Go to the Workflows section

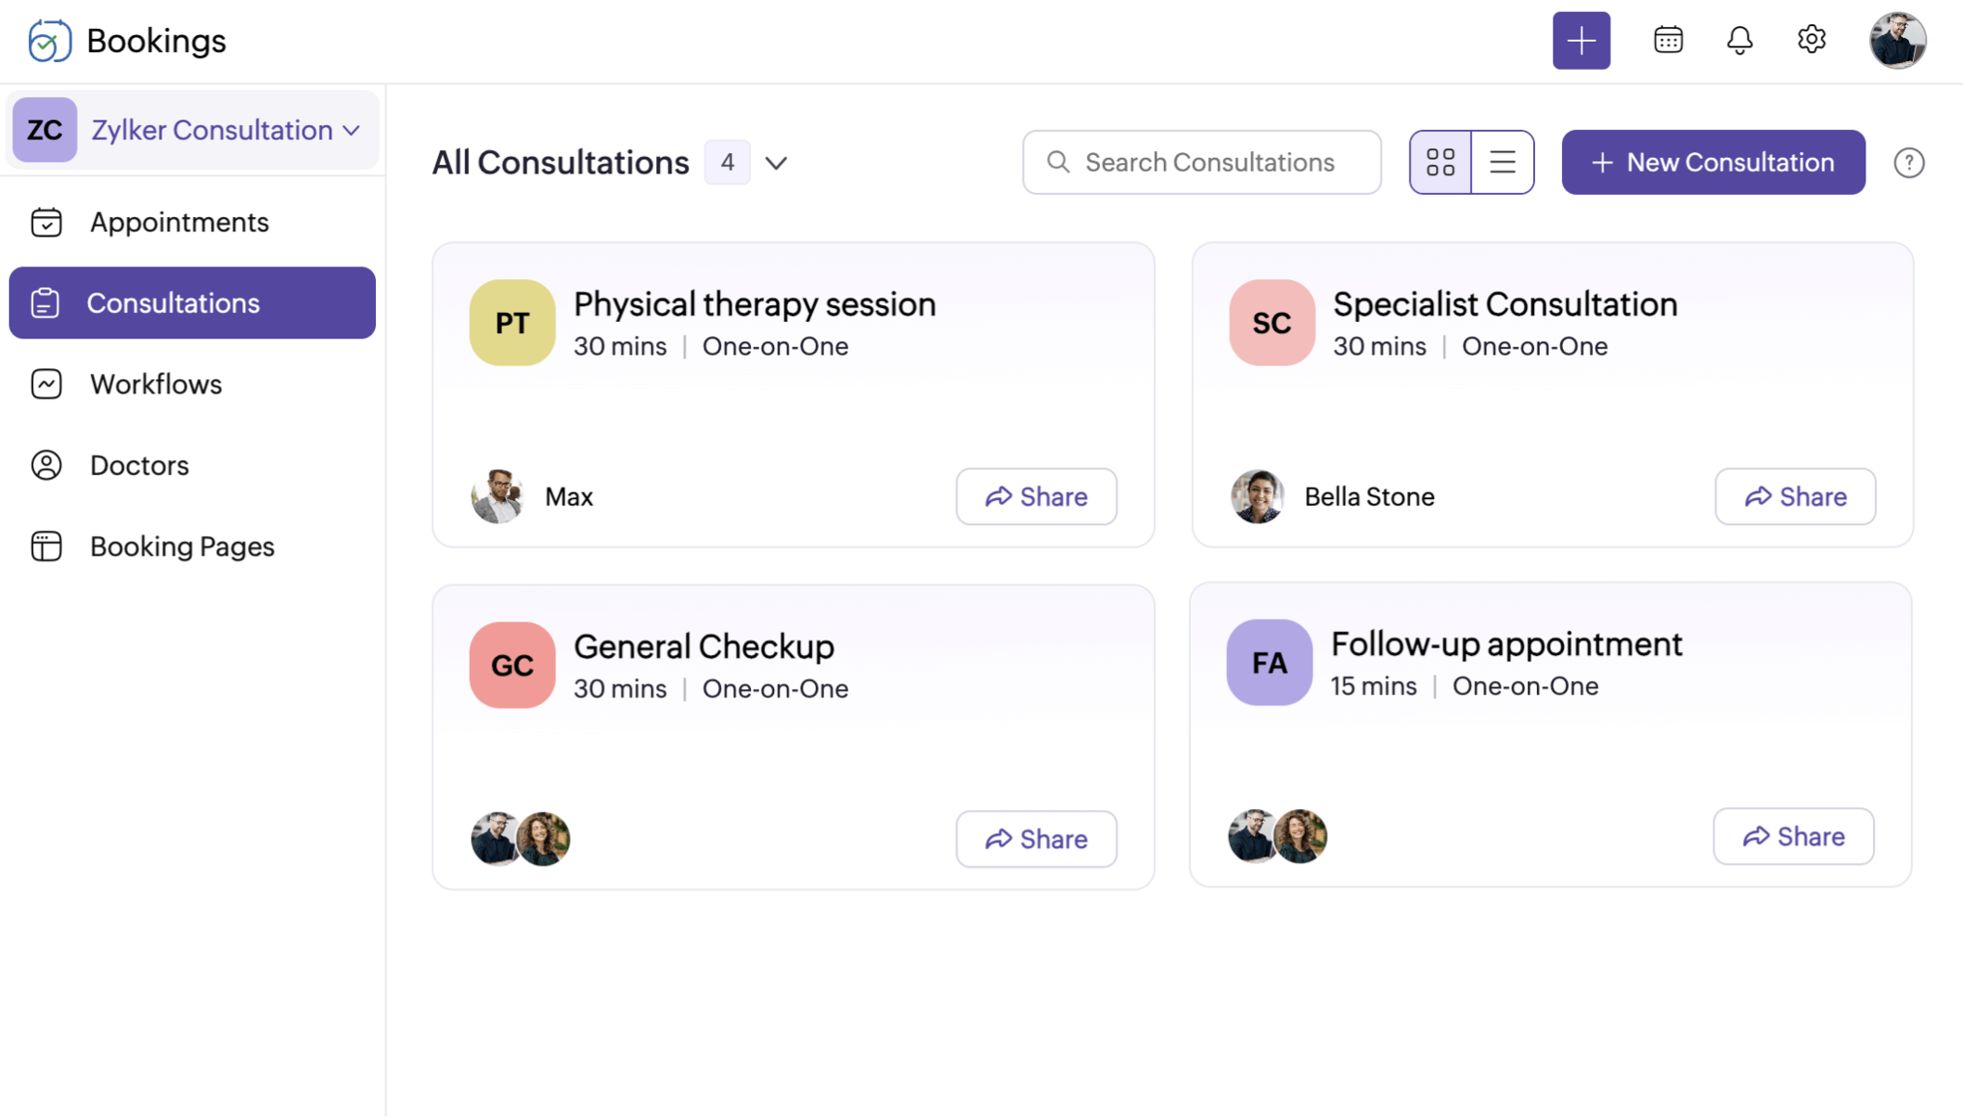tap(156, 384)
